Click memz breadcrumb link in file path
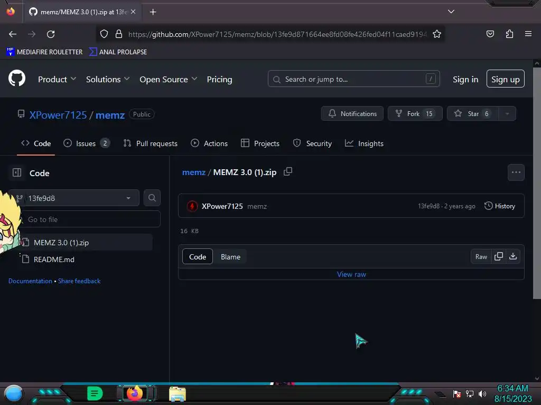 193,172
